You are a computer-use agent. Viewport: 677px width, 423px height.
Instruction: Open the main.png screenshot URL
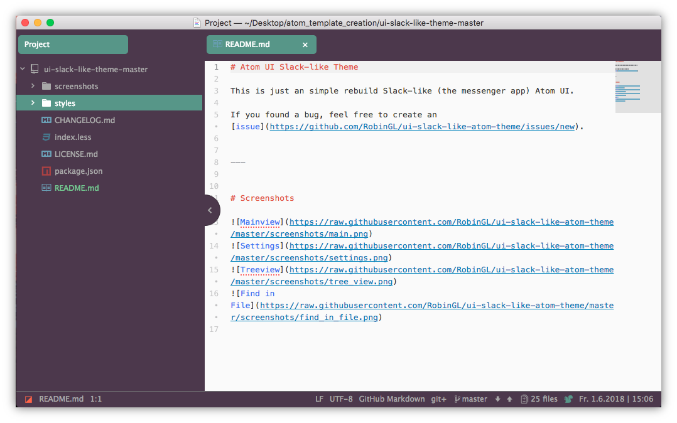(x=422, y=227)
